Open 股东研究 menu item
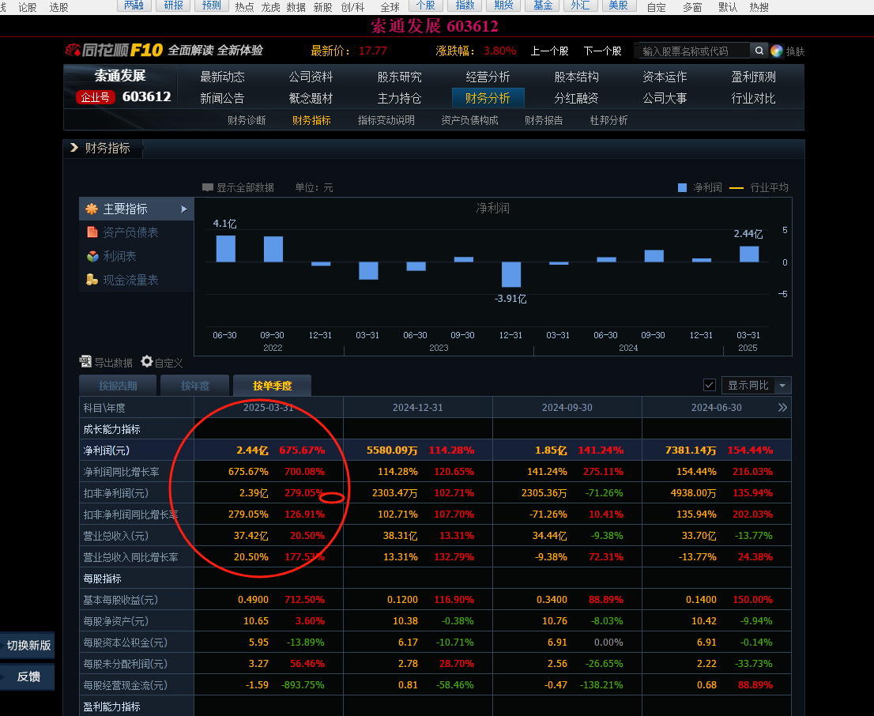Viewport: 874px width, 716px height. [x=399, y=77]
